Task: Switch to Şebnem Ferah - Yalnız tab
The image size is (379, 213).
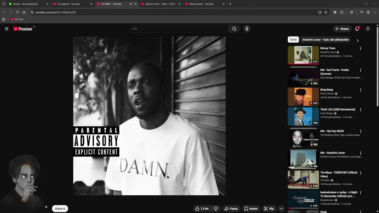Action: pos(160,4)
